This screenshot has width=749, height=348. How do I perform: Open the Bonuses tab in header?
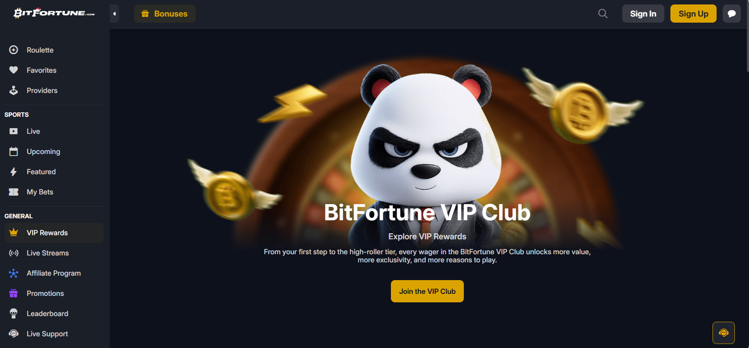pos(165,14)
